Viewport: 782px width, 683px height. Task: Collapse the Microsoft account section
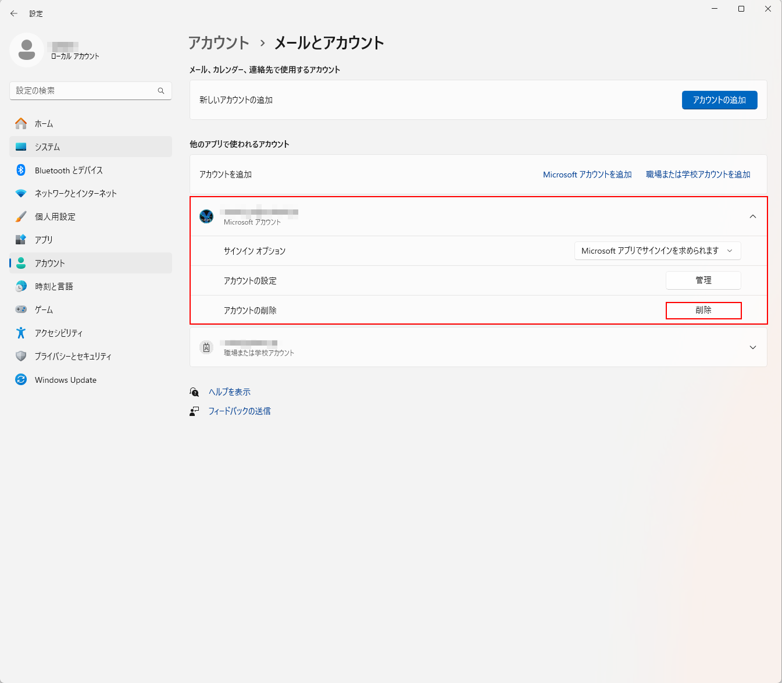click(x=752, y=216)
